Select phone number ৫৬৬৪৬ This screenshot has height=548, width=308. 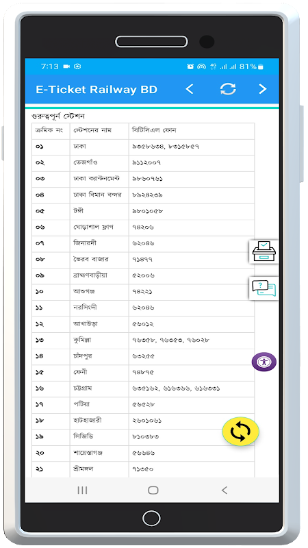(143, 453)
